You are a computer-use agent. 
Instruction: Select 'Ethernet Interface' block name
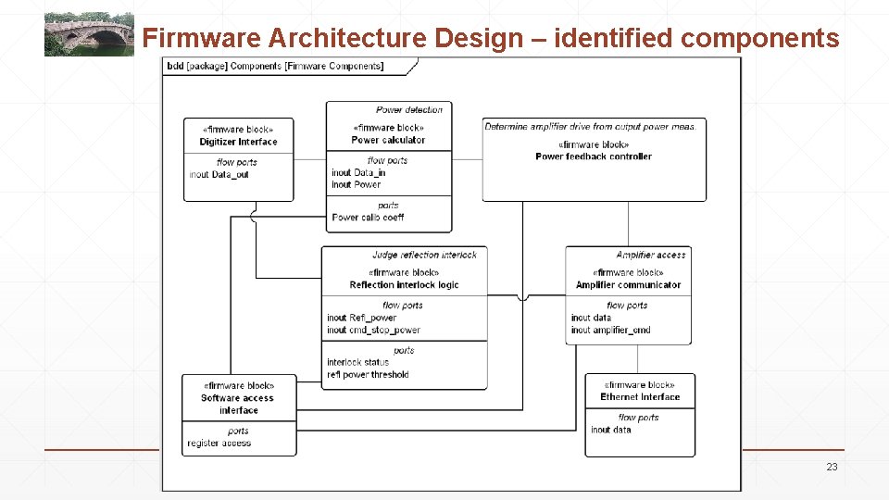640,397
